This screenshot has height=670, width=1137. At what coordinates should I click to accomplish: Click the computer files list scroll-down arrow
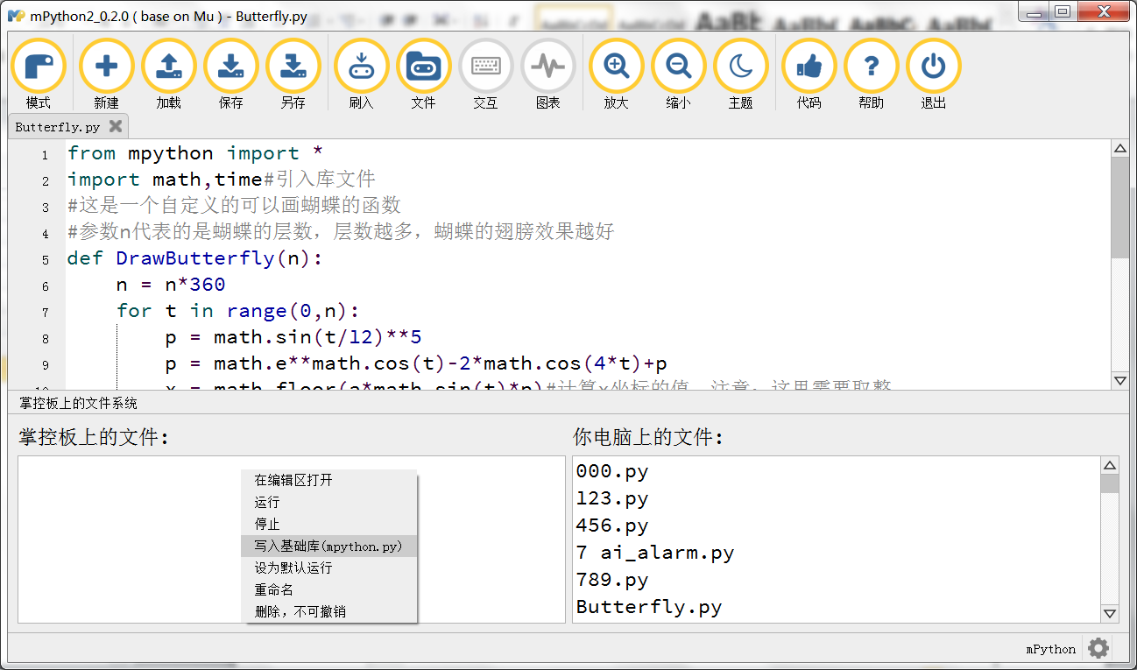[x=1110, y=614]
